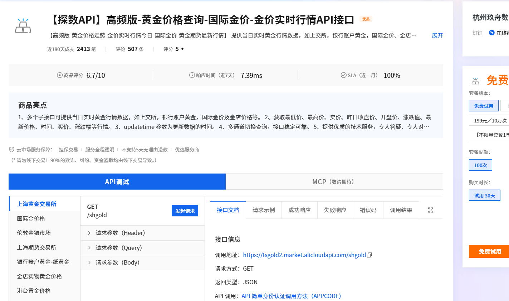Switch to the MCP tab
Viewport: 509px width, 301px height.
pos(334,181)
